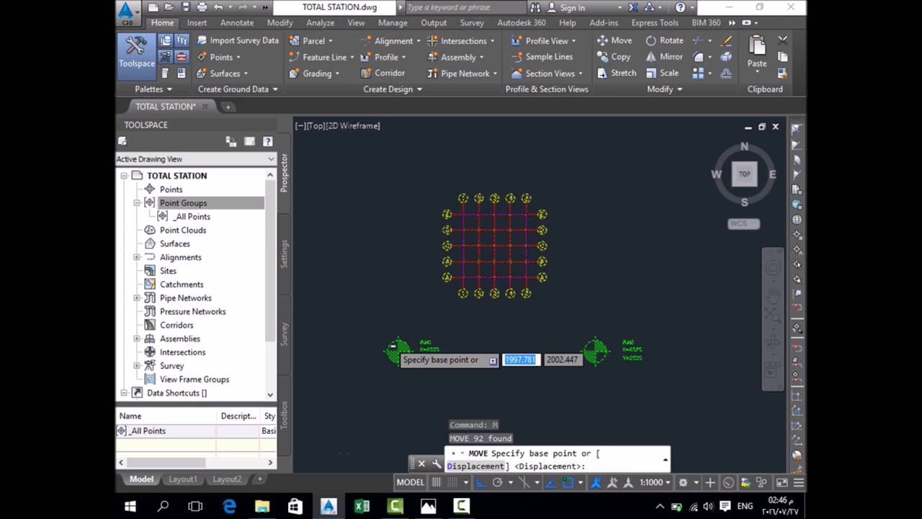This screenshot has height=519, width=922.
Task: Toggle MODEL space button in status bar
Action: 411,482
